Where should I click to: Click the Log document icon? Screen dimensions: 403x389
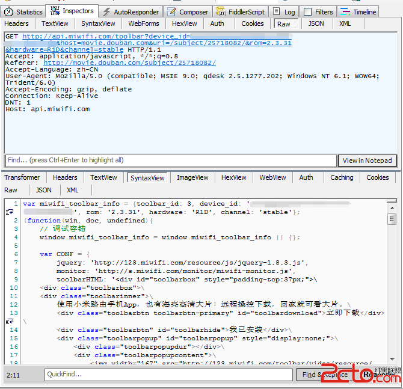(276, 11)
